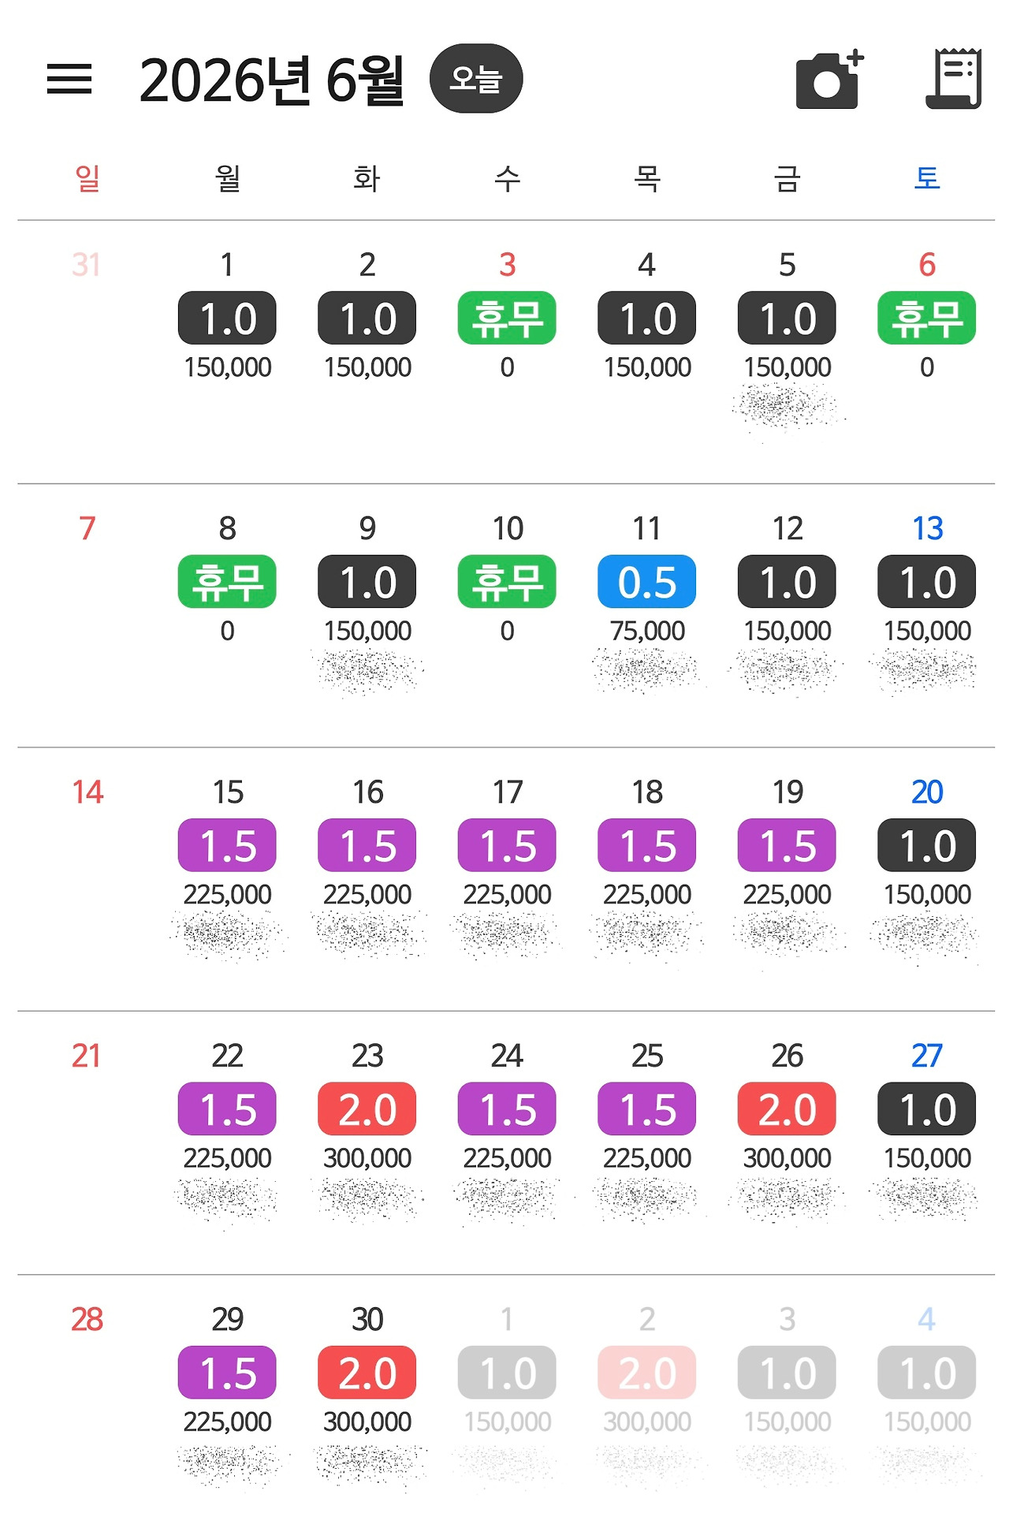The width and height of the screenshot is (1009, 1513).
Task: Tap the red 2.0 badge on June 30
Action: tap(367, 1373)
